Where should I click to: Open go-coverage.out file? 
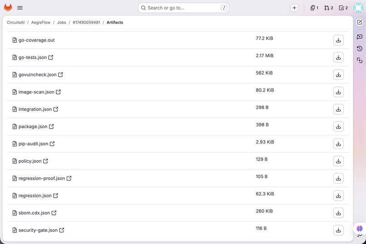click(x=36, y=40)
